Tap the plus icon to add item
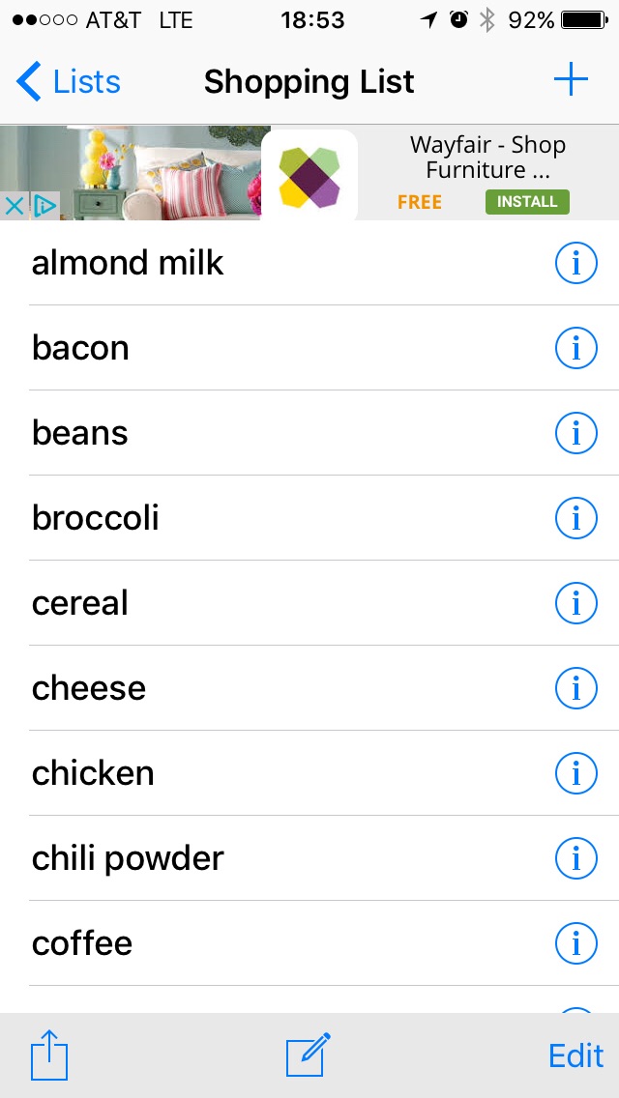This screenshot has height=1098, width=619. coord(571,81)
